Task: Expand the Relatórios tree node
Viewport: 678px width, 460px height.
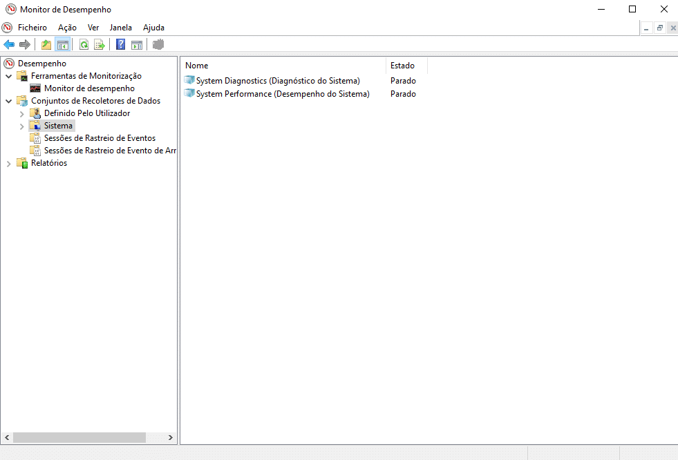Action: [x=9, y=164]
